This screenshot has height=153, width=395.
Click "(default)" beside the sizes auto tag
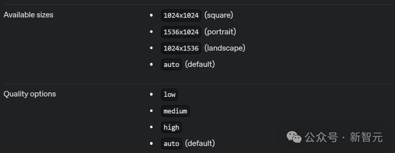point(200,64)
